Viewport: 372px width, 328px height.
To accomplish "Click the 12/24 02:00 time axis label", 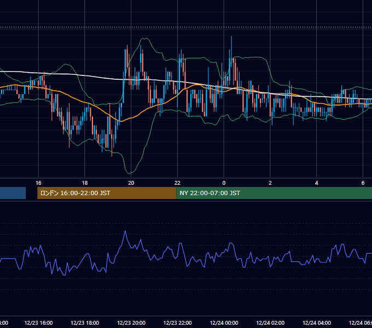I will coord(270,323).
